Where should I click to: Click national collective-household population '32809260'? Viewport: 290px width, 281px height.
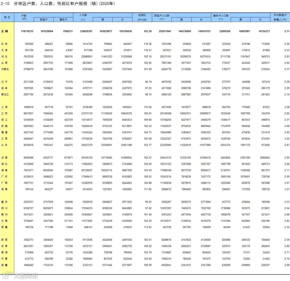point(225,31)
